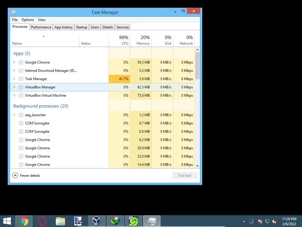Screen dimensions: 302x227
Task: Click the muted volume tray icon
Action: 274,221
